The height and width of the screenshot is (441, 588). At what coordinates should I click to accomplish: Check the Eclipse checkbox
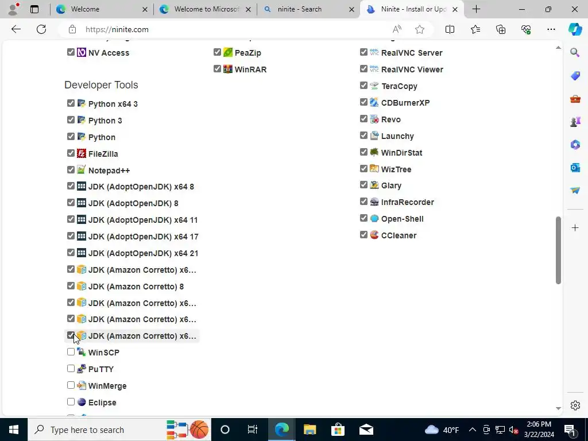pos(71,401)
